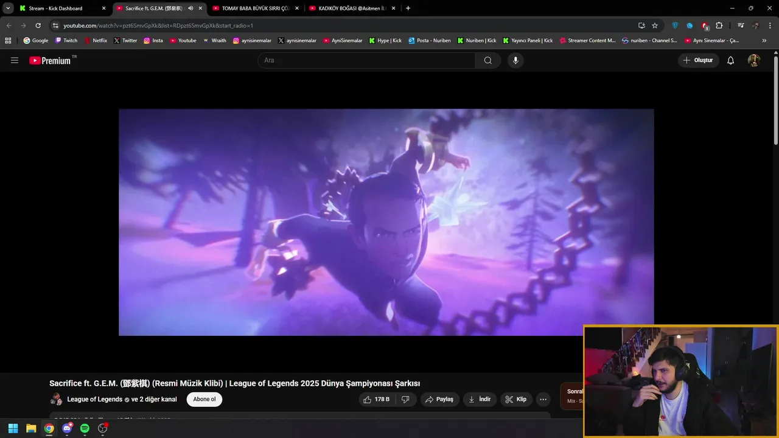Open the Twitch bookmark

(x=66, y=40)
